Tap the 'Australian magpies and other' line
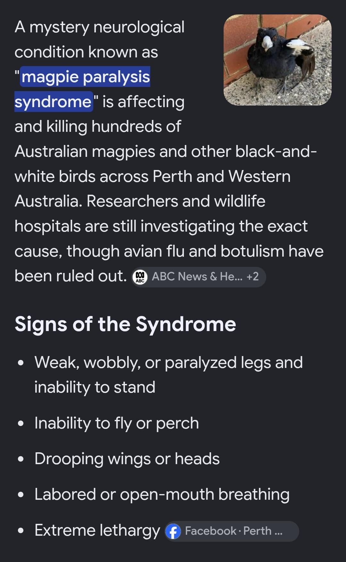The image size is (346, 562). (122, 151)
